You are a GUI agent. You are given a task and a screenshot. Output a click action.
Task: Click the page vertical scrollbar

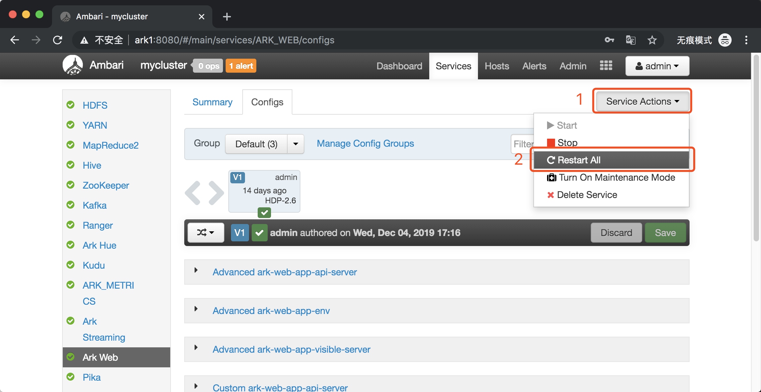756,147
